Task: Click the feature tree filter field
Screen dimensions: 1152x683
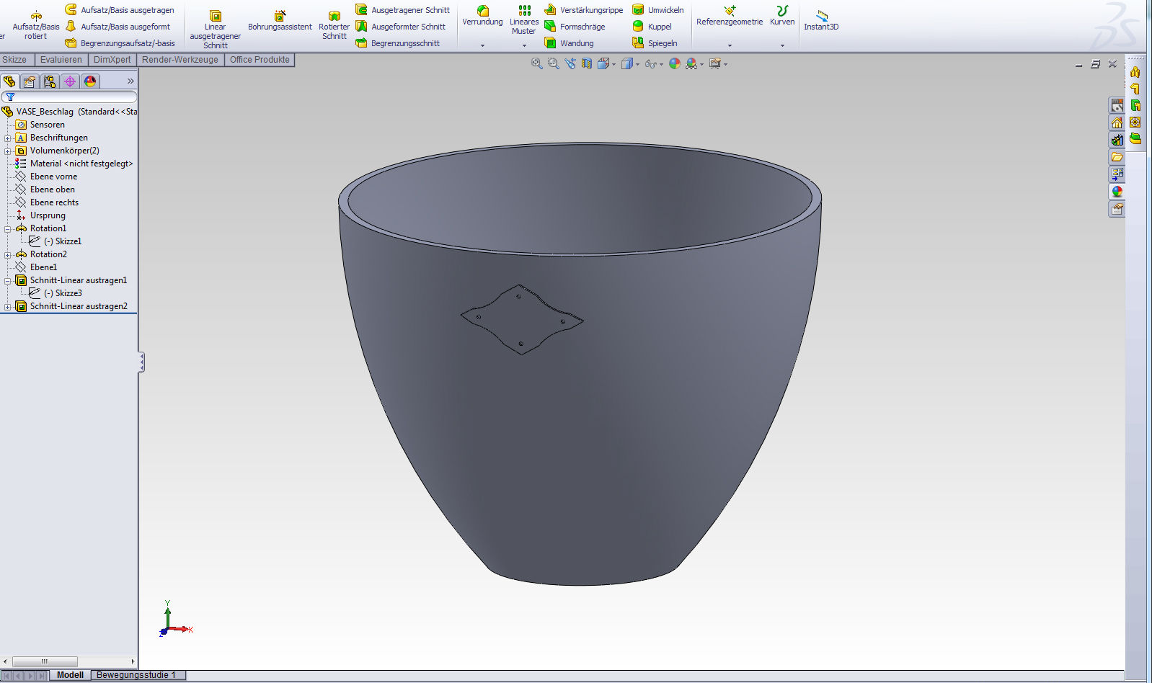Action: (x=69, y=97)
